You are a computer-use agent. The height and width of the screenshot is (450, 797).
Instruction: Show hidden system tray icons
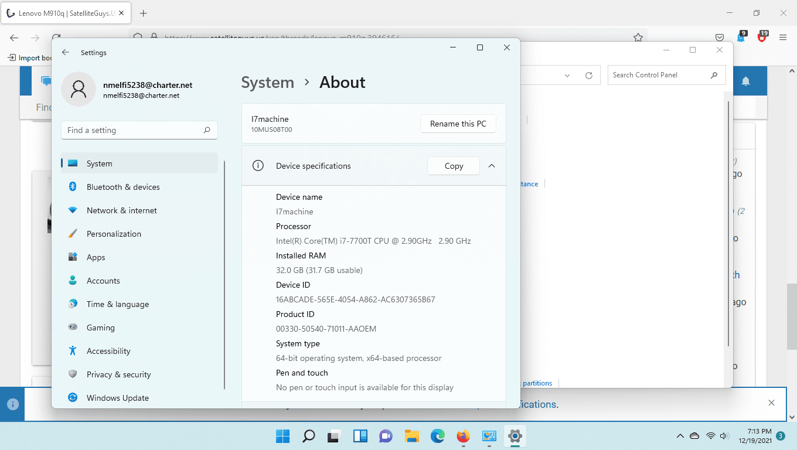click(680, 436)
